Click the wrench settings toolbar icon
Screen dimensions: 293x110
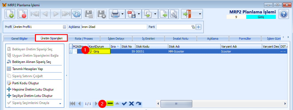pos(174,14)
